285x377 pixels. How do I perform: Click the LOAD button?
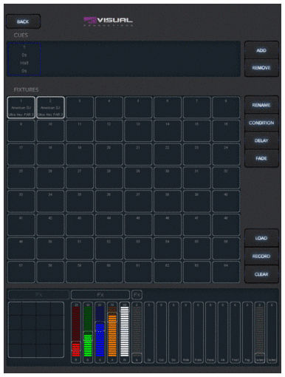[x=261, y=238]
